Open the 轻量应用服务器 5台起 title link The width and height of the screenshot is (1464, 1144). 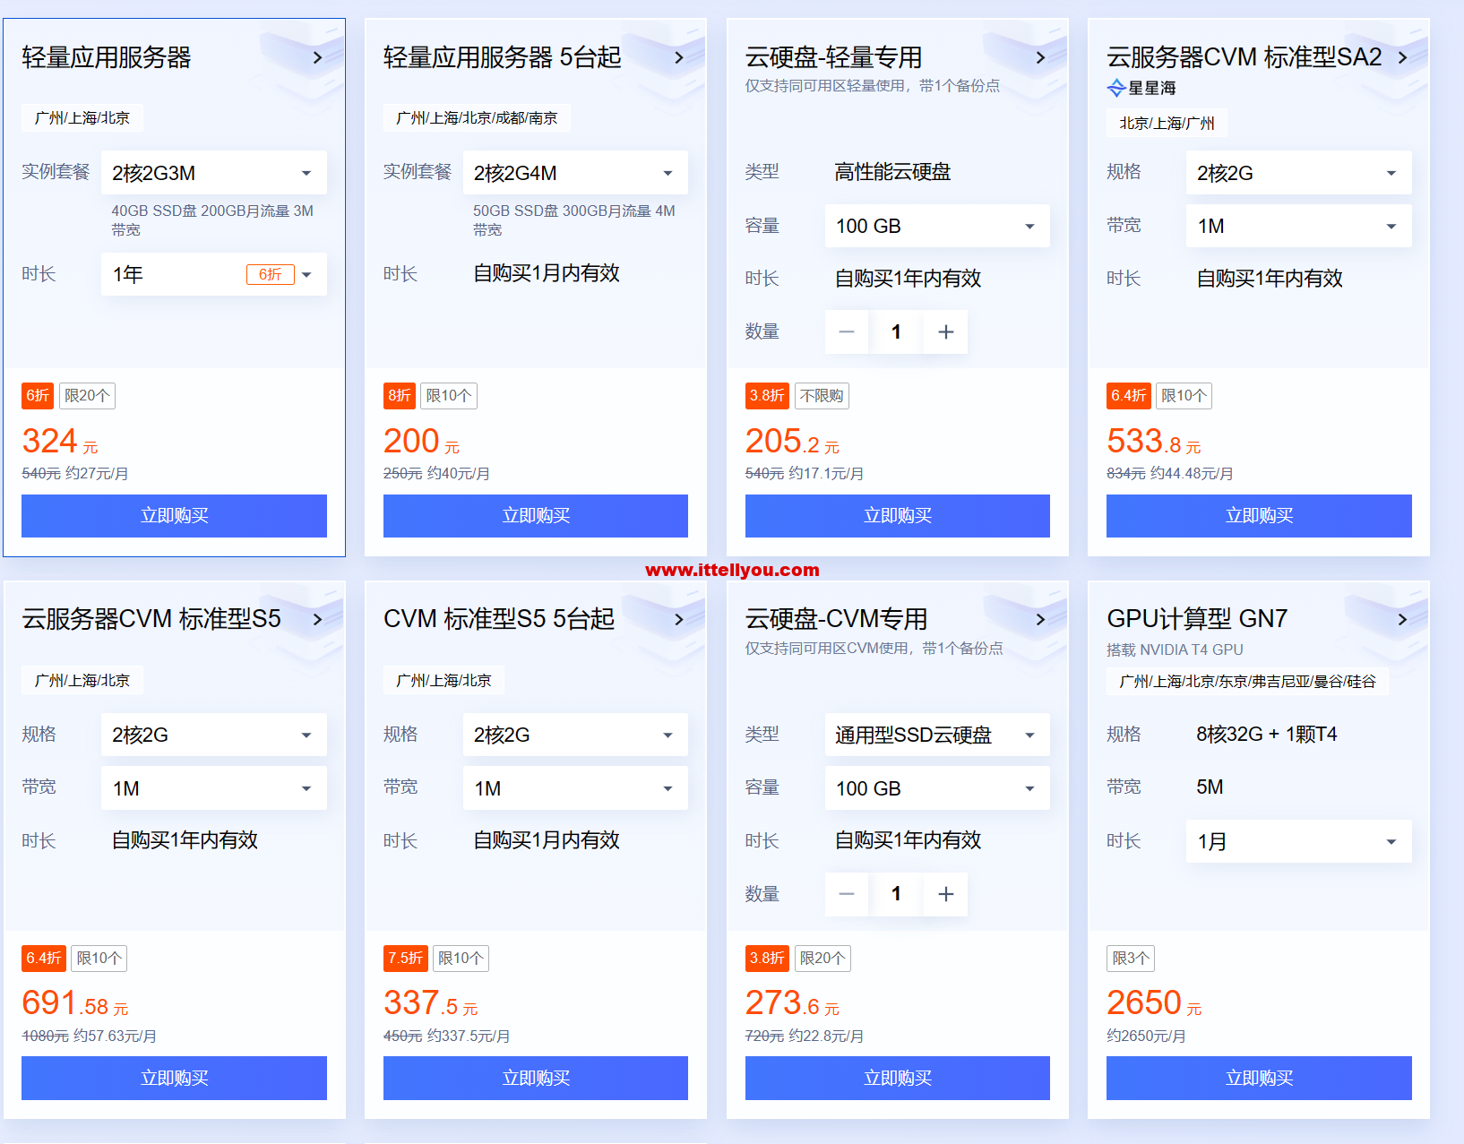(503, 57)
